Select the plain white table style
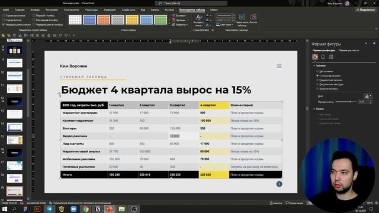 pyautogui.click(x=75, y=20)
